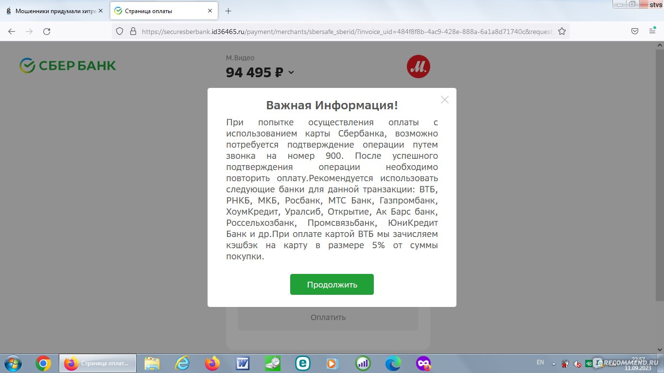Launch Internet Explorer from taskbar
The width and height of the screenshot is (664, 373).
pos(182,363)
